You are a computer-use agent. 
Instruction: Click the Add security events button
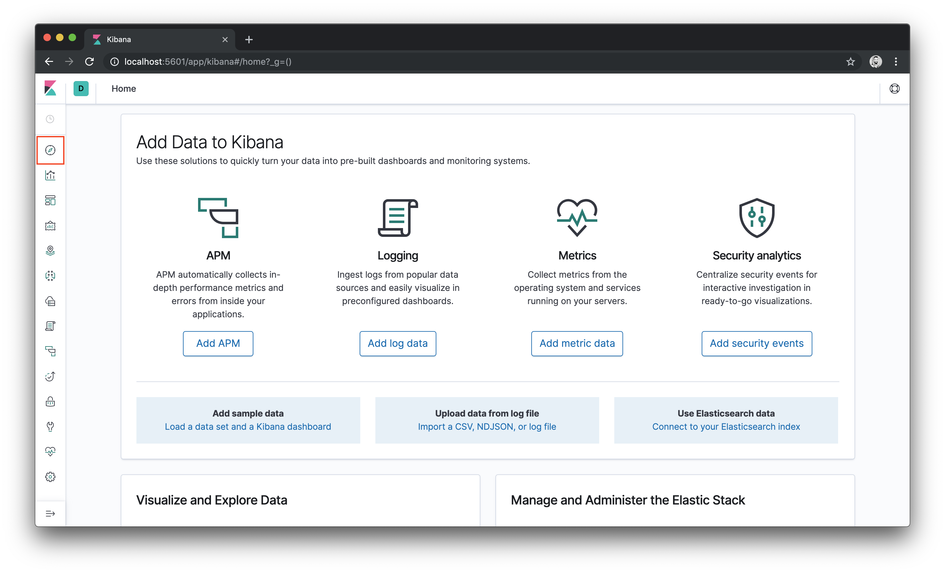757,343
